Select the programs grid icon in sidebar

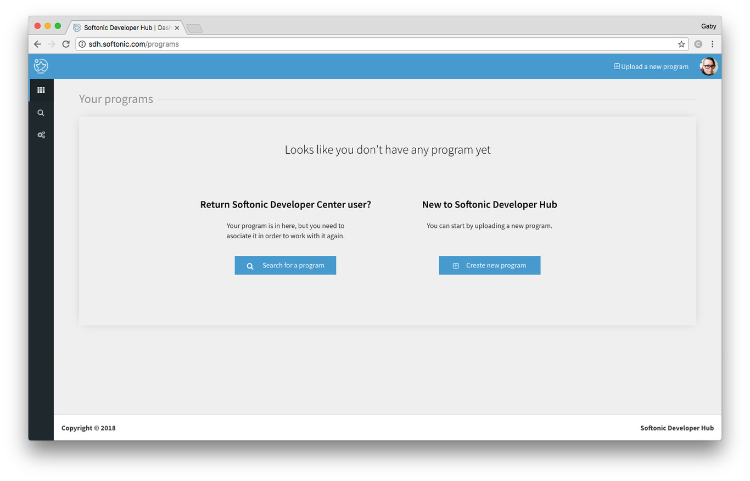tap(41, 90)
